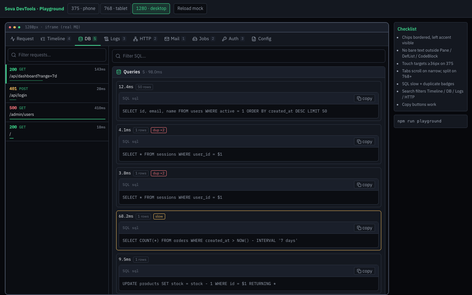Click the 1 rows badge on 9.5ms query
The height and width of the screenshot is (295, 472).
(141, 260)
